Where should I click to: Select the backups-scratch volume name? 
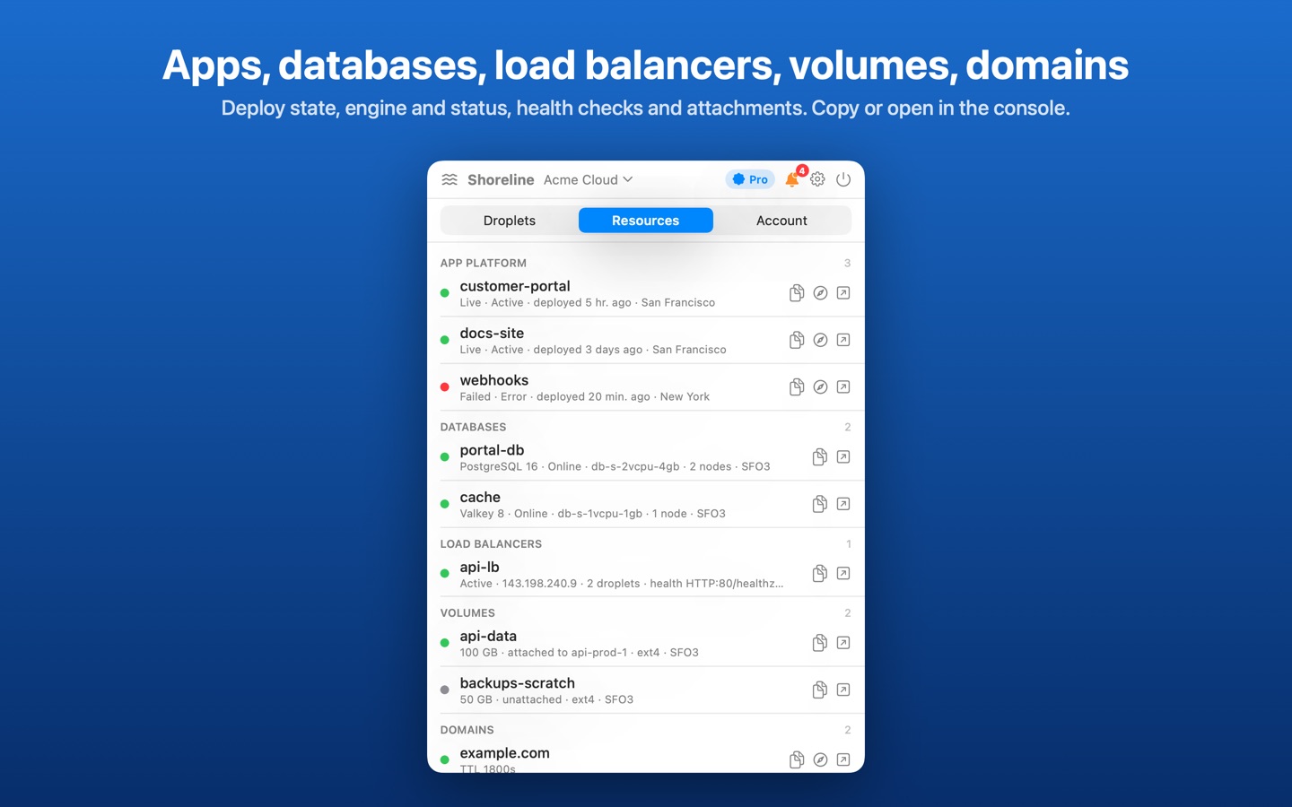(518, 683)
